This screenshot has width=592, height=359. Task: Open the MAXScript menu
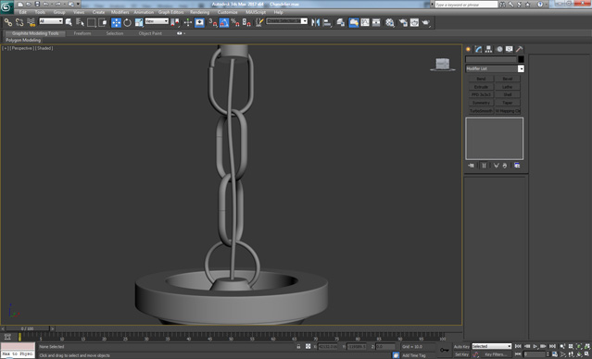[255, 12]
